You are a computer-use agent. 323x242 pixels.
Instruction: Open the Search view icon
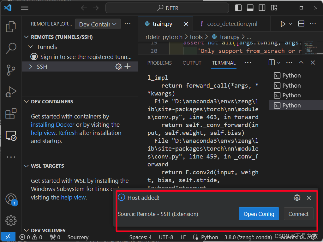tap(11, 48)
